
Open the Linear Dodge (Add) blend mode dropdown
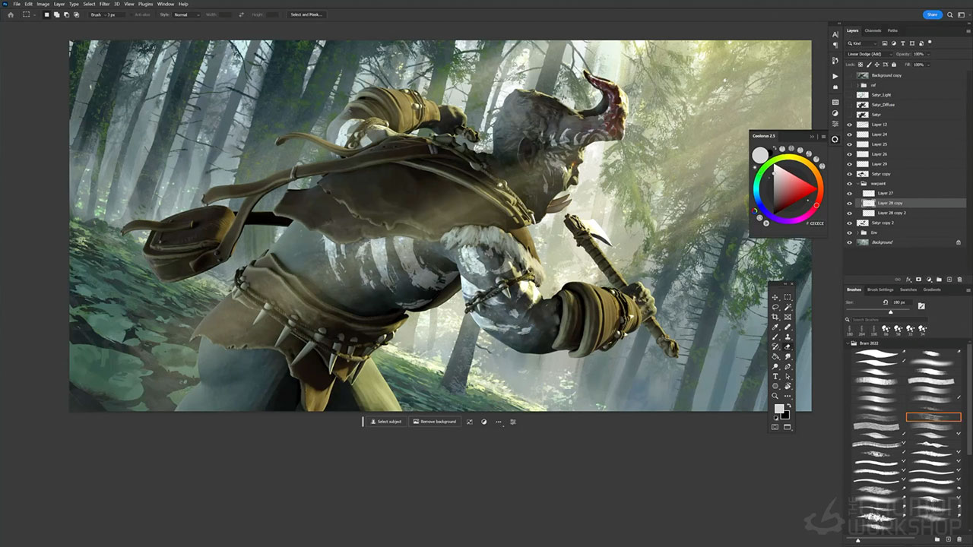(868, 54)
